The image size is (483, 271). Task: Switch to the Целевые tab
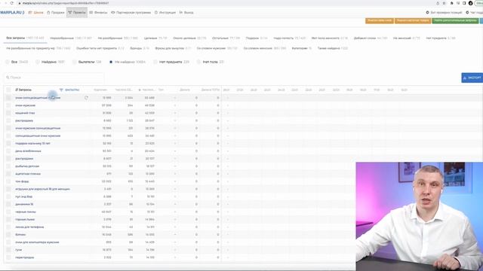coord(155,38)
